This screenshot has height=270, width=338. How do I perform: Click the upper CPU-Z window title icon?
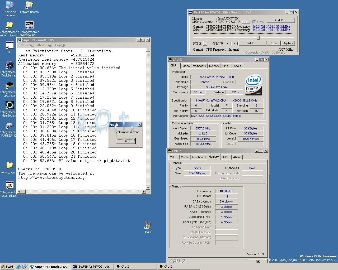click(x=170, y=60)
